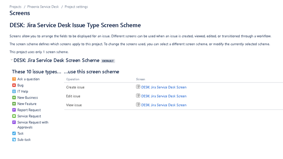Click the Service Request label
Image resolution: width=283 pixels, height=159 pixels.
pyautogui.click(x=29, y=116)
